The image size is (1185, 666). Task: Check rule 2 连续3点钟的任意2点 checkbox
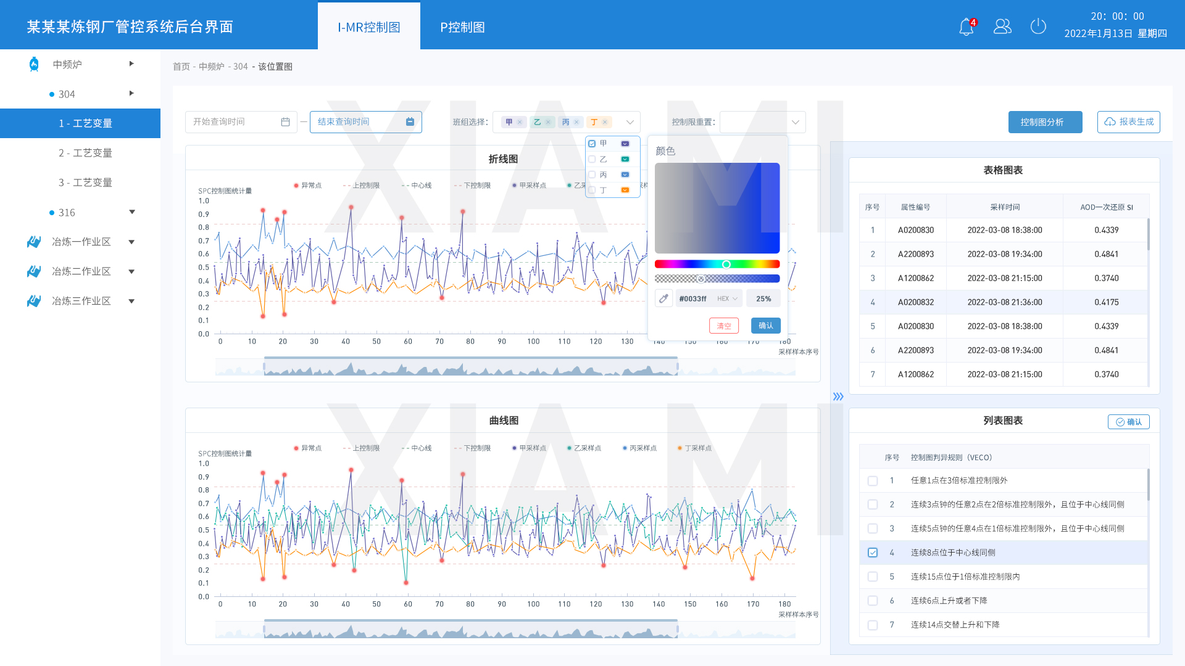(x=873, y=505)
